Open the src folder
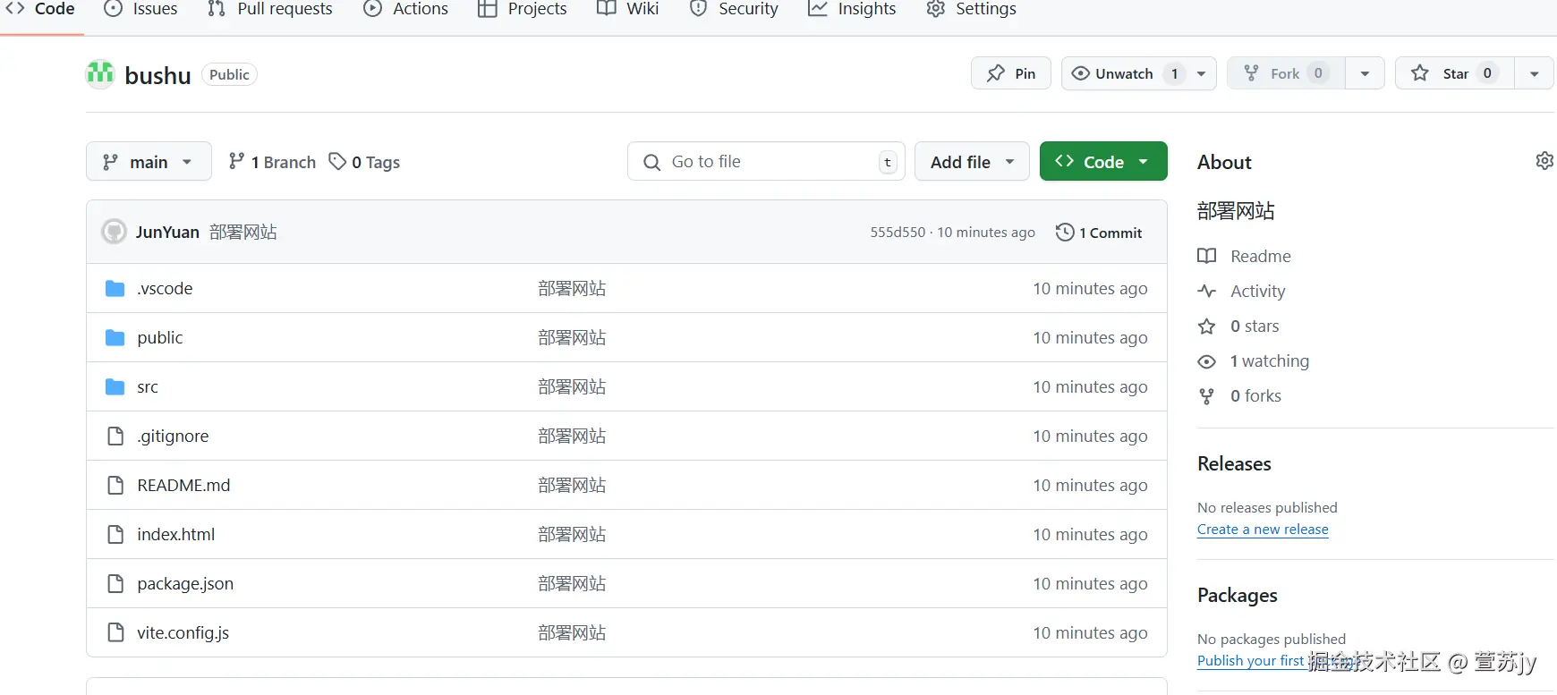Image resolution: width=1557 pixels, height=695 pixels. click(148, 386)
